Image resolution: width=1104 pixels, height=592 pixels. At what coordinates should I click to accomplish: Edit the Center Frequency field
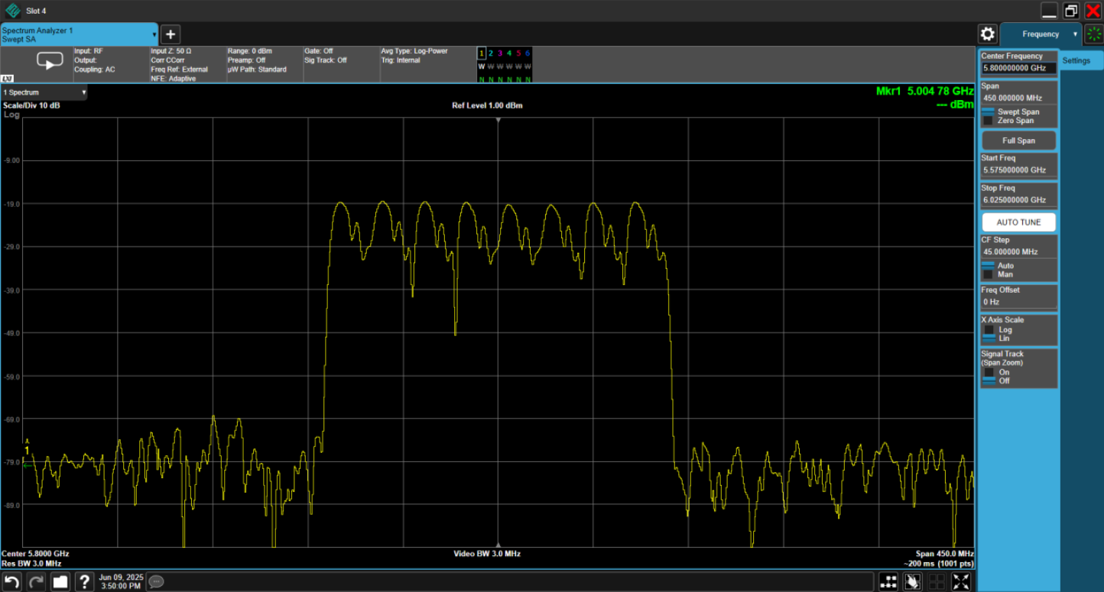pyautogui.click(x=1019, y=68)
